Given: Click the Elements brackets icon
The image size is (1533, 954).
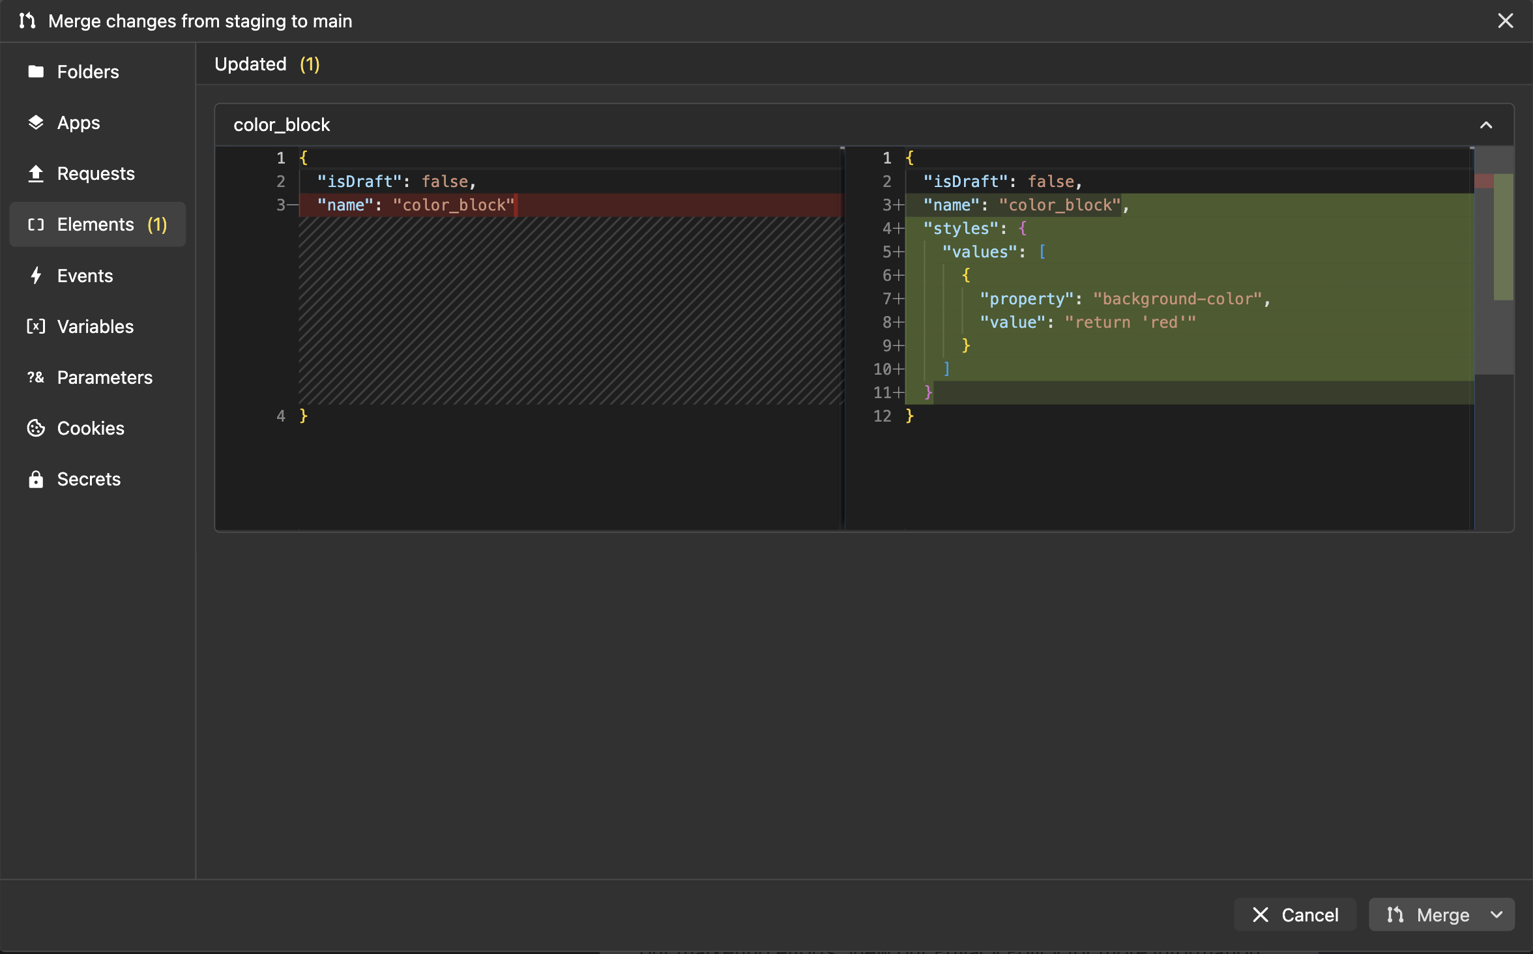Looking at the screenshot, I should coord(36,225).
